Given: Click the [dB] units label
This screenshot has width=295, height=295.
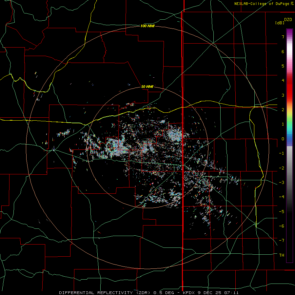Looking at the screenshot, I should point(280,23).
